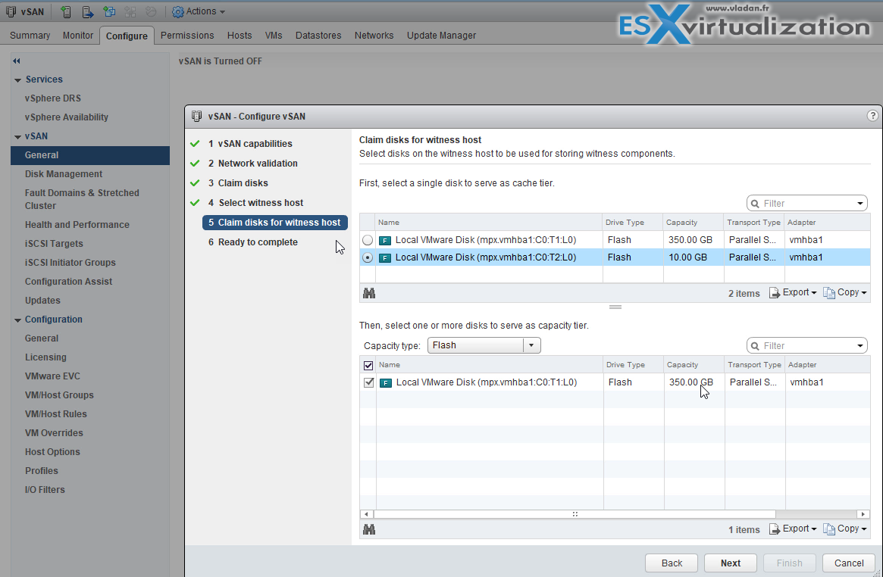This screenshot has height=577, width=883.
Task: Click the Copy icon under cache tier table
Action: click(x=829, y=292)
